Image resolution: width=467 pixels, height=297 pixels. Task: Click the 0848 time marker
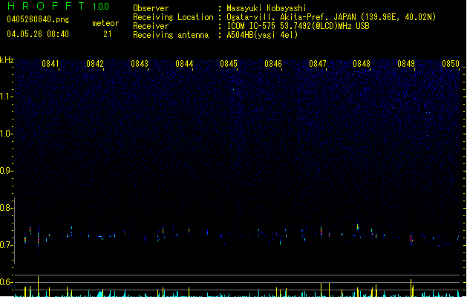point(362,64)
